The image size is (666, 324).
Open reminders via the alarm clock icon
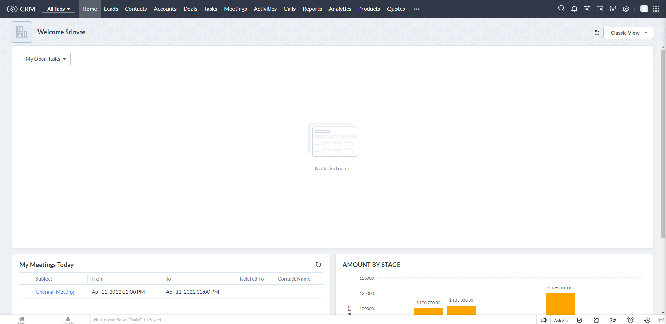[631, 320]
